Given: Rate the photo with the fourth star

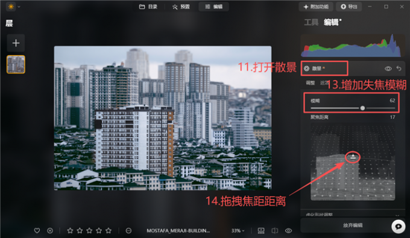Looking at the screenshot, I should [99, 230].
